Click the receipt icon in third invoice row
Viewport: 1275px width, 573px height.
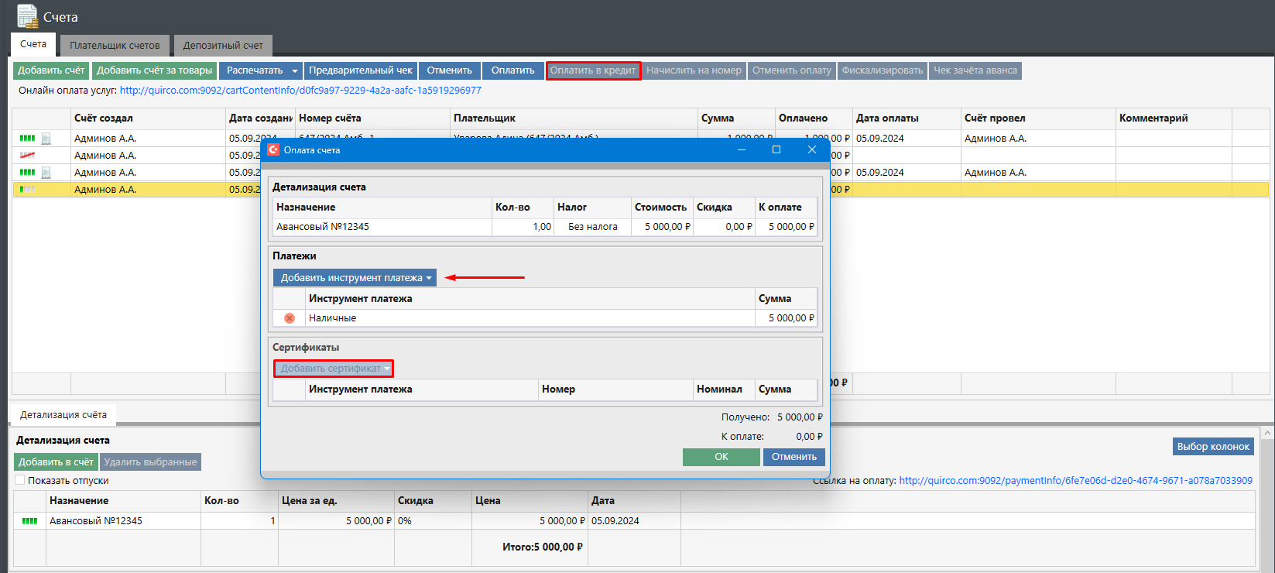pyautogui.click(x=46, y=173)
